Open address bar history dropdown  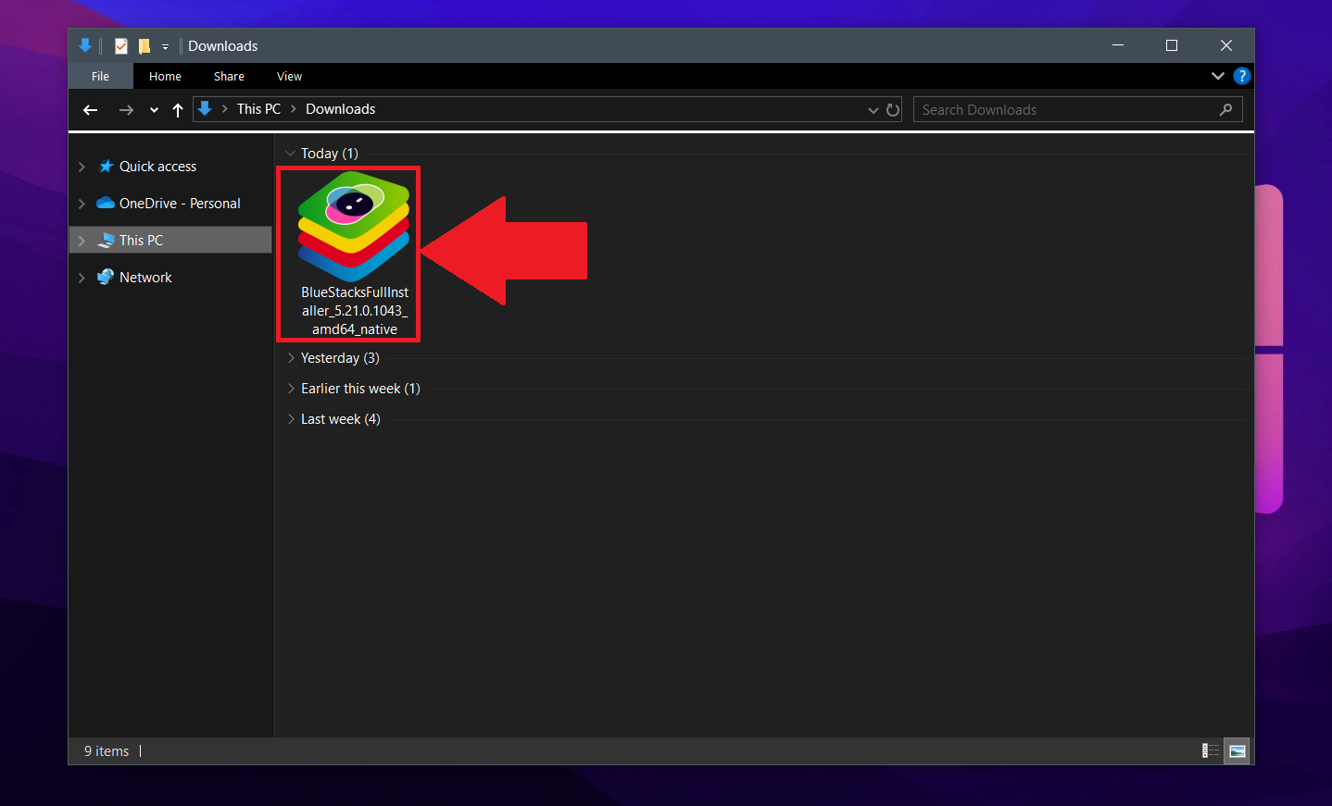coord(873,110)
